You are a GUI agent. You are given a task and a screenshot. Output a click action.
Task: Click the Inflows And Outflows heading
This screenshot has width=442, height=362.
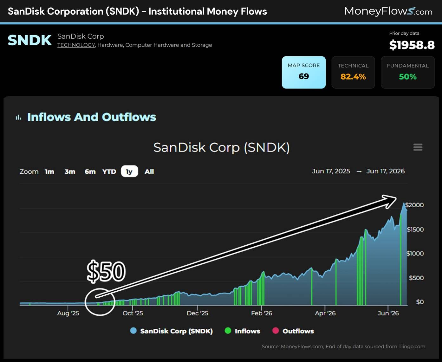92,117
